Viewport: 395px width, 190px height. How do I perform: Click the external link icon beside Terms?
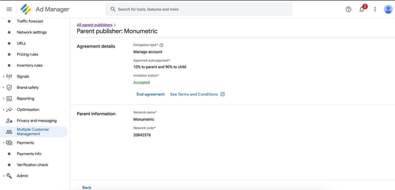tap(222, 94)
